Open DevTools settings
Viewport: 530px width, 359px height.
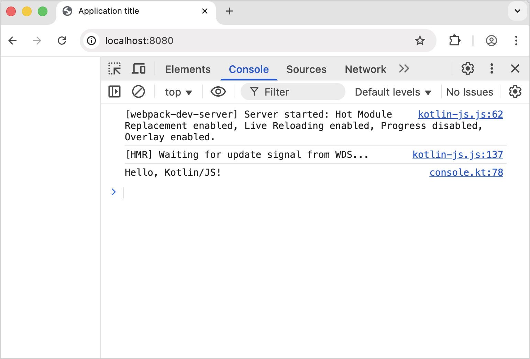pos(467,68)
